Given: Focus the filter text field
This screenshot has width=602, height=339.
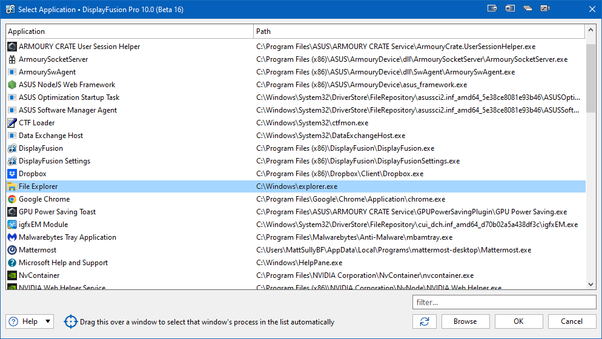Looking at the screenshot, I should (x=504, y=302).
